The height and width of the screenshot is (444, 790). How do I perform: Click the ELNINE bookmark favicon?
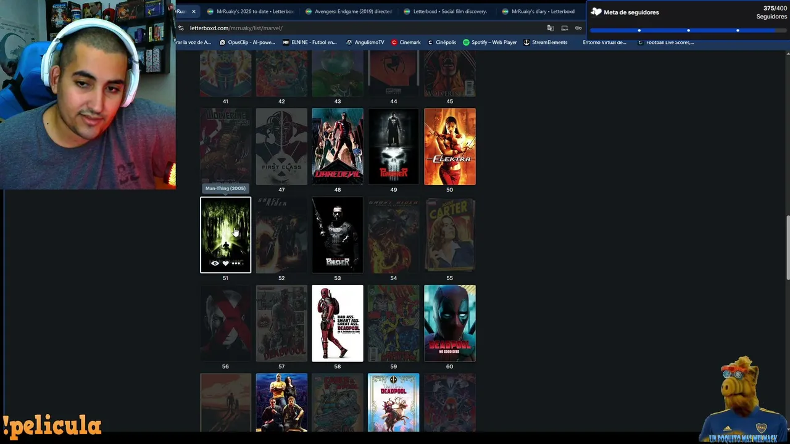tap(286, 43)
